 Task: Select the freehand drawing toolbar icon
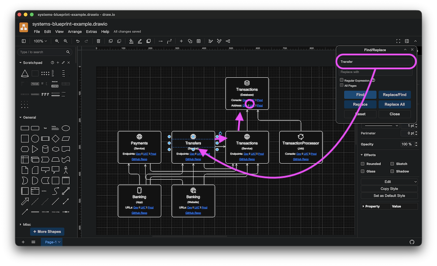211,41
